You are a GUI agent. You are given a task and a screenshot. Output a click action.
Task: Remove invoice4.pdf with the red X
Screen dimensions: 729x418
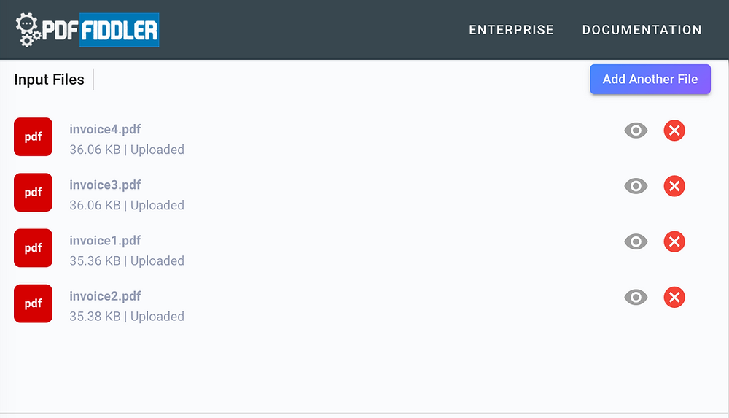coord(674,131)
